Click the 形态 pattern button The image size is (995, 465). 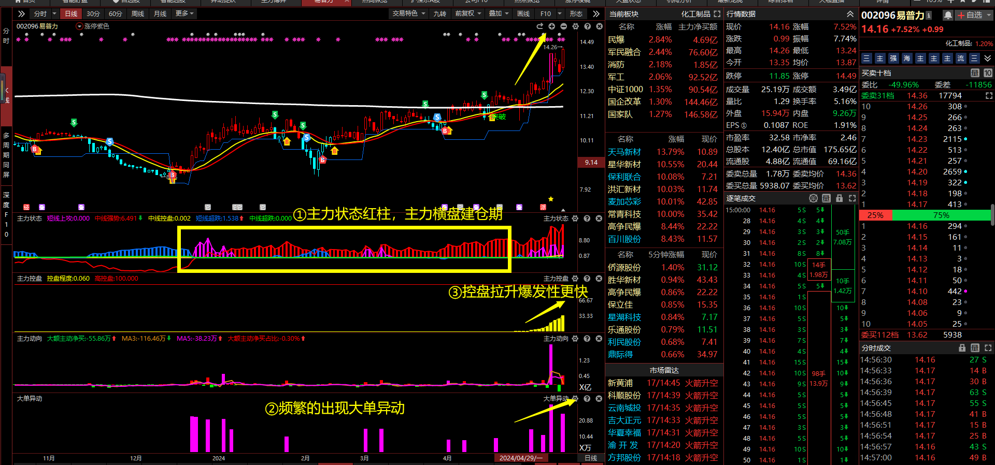pyautogui.click(x=576, y=13)
